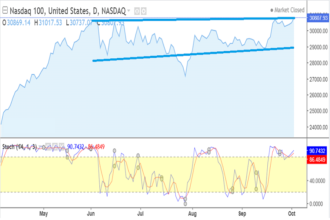Click the Open value 30869.14
Screen dimensions: 330x220
19,22
